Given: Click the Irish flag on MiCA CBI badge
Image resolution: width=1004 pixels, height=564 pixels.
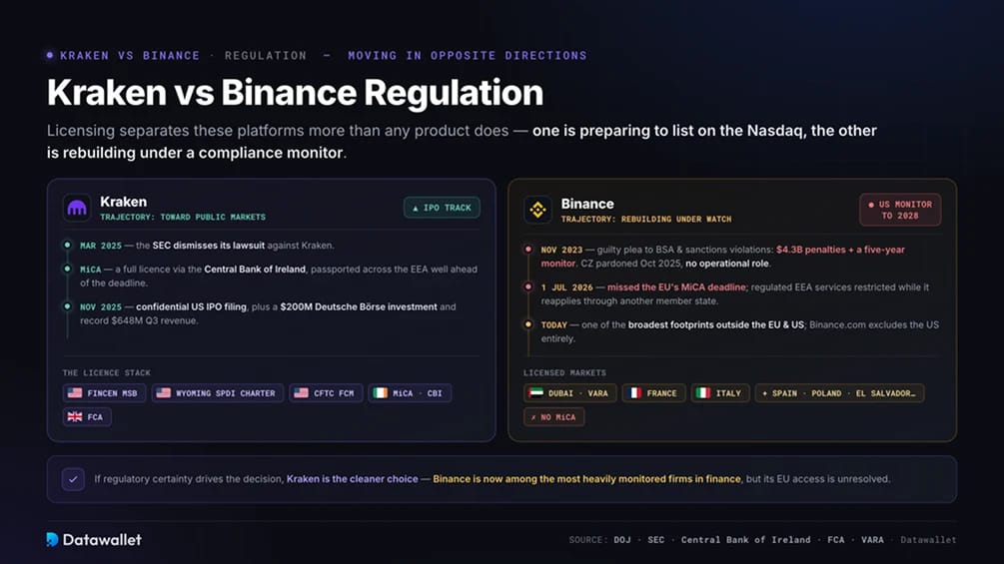Looking at the screenshot, I should (381, 393).
